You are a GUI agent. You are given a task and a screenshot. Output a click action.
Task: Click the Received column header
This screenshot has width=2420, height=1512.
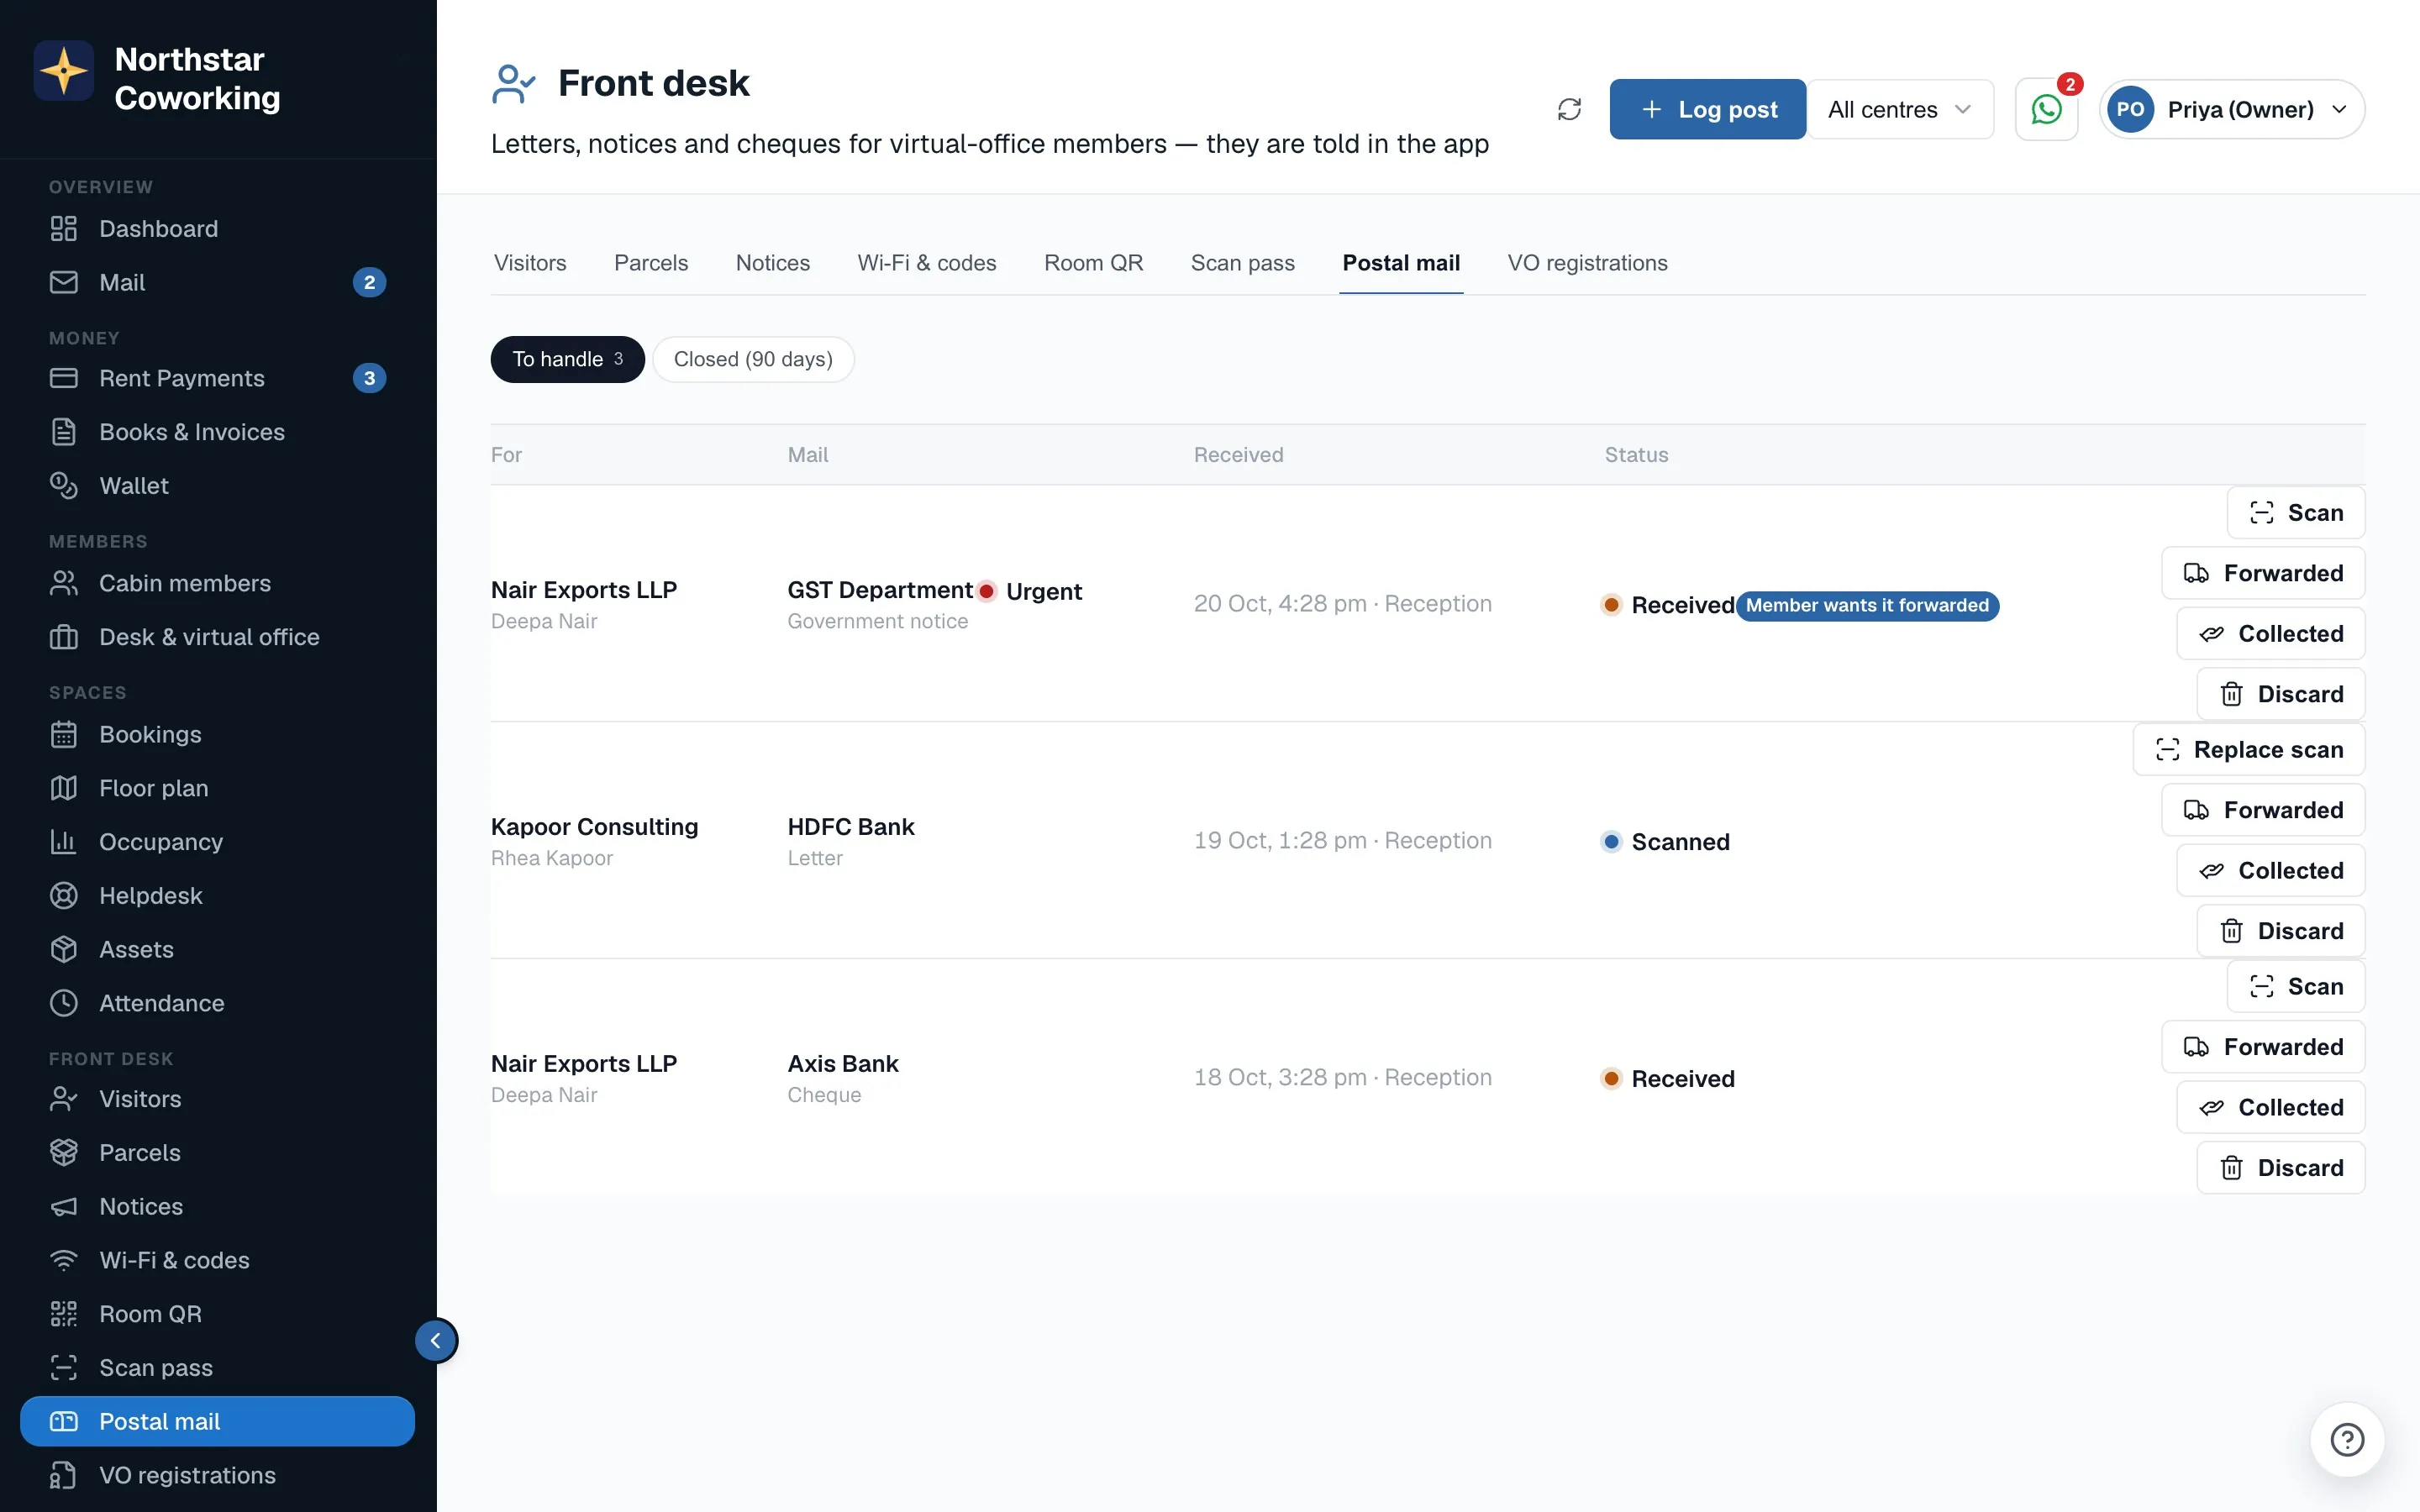pos(1238,455)
